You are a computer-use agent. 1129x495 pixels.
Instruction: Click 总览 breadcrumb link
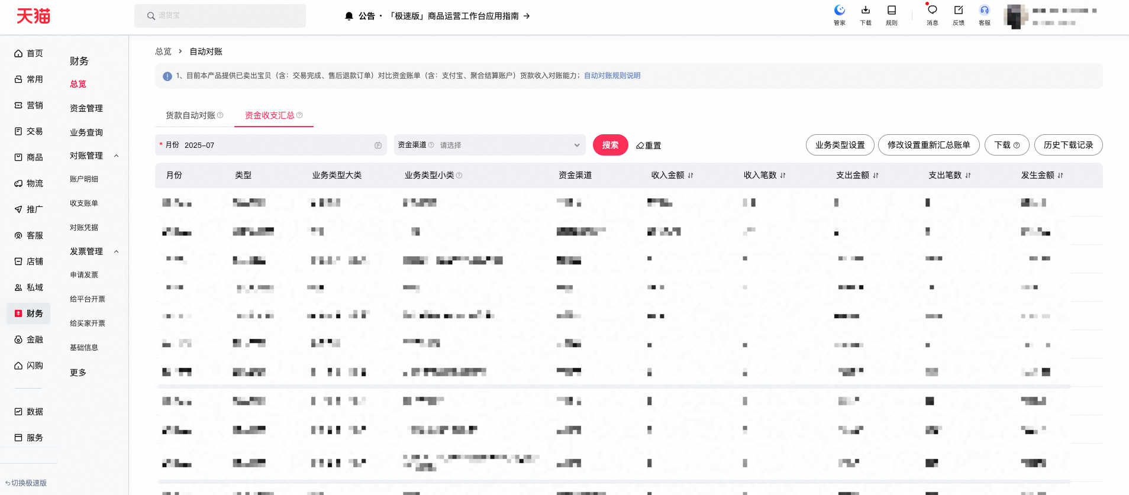163,51
